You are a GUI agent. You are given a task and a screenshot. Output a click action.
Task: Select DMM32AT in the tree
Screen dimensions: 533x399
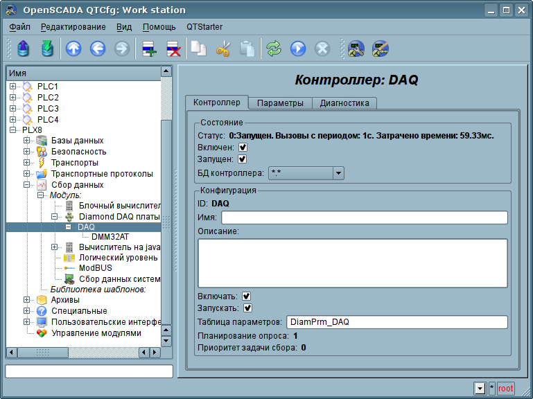pos(110,237)
